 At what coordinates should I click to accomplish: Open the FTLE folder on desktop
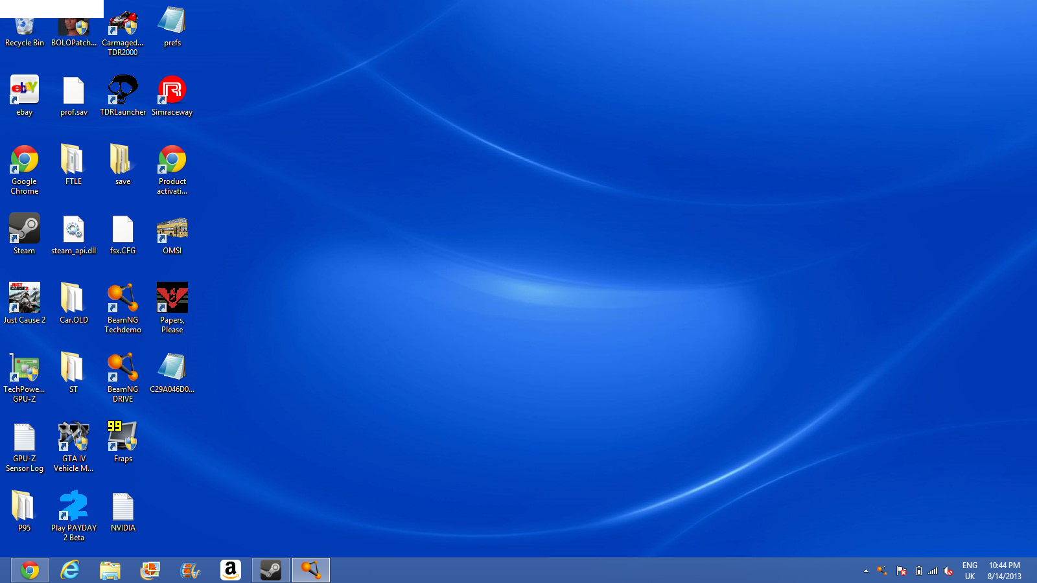coord(74,165)
